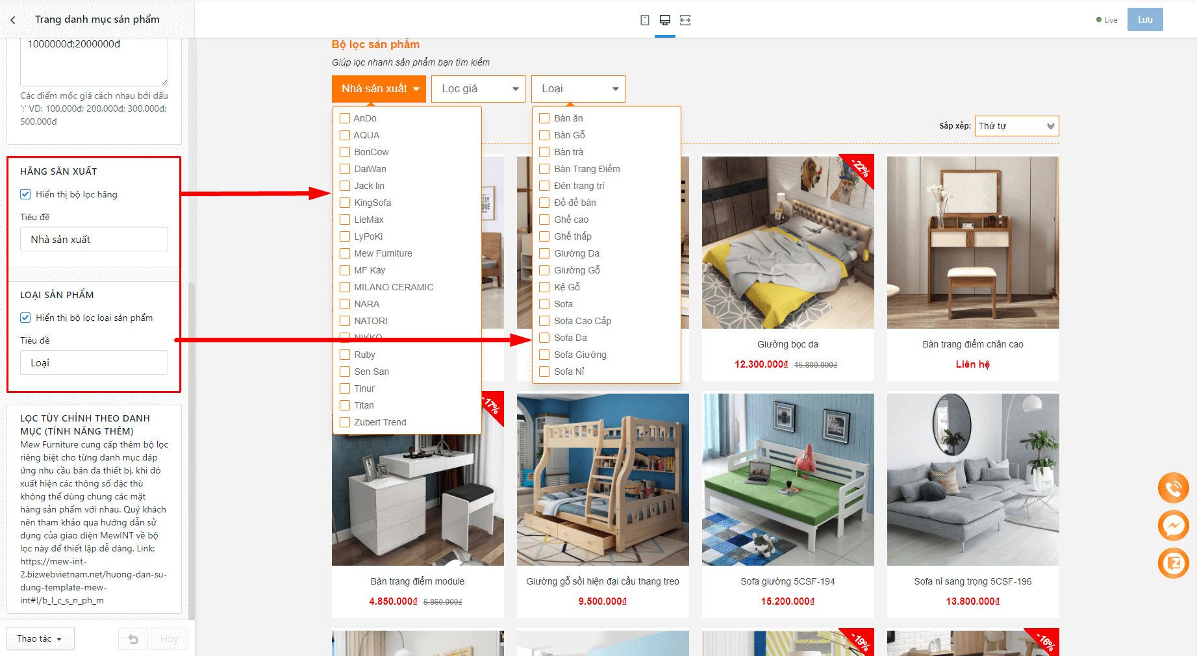Open the phone call floating button
The width and height of the screenshot is (1197, 656).
coord(1174,488)
